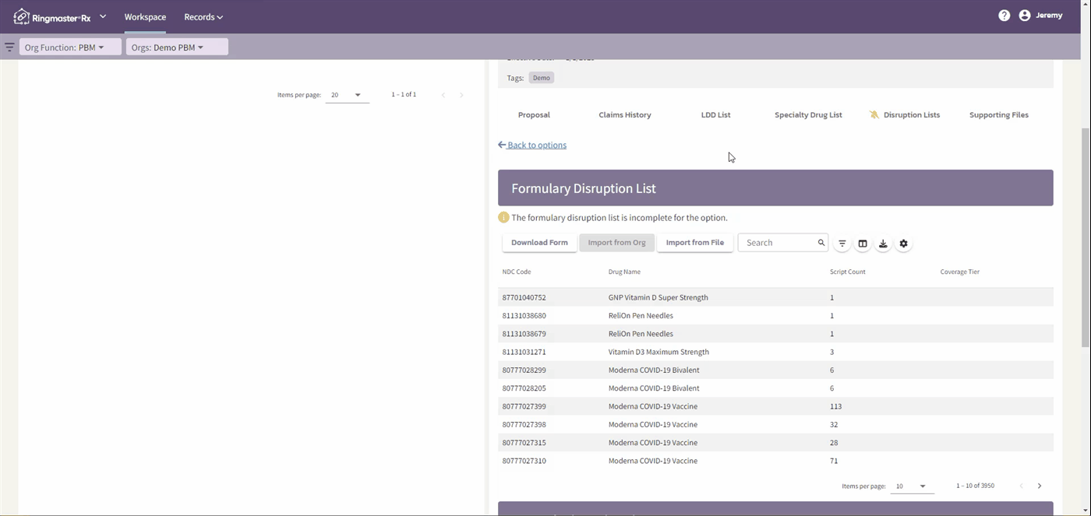Follow the Back to options link

coord(532,145)
